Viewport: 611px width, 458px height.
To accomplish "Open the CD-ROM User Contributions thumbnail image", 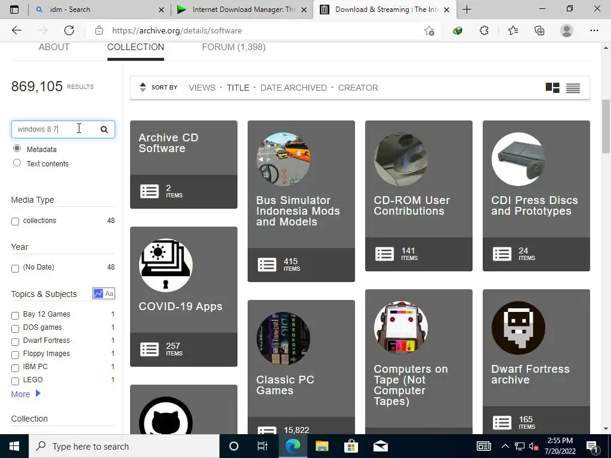I will [x=401, y=159].
